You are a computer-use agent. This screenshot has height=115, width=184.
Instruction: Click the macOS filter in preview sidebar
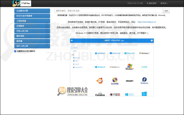tap(76, 64)
